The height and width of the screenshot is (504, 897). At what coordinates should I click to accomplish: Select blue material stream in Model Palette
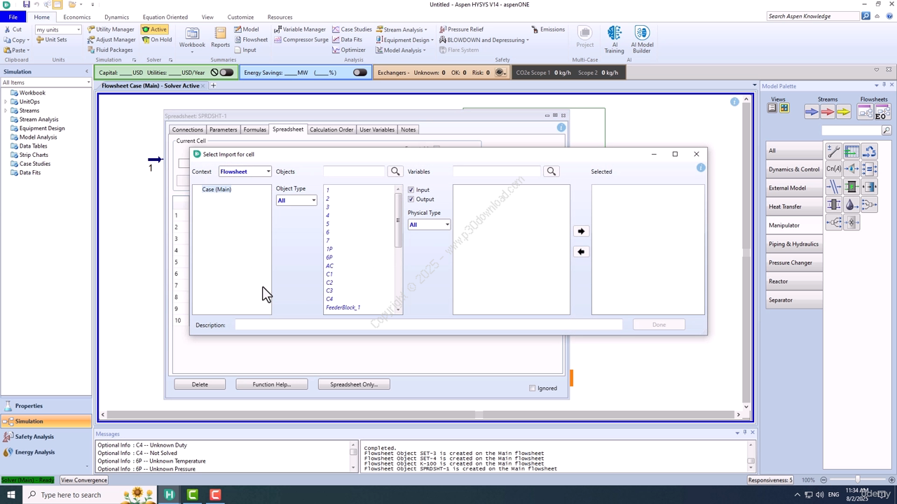(x=812, y=111)
